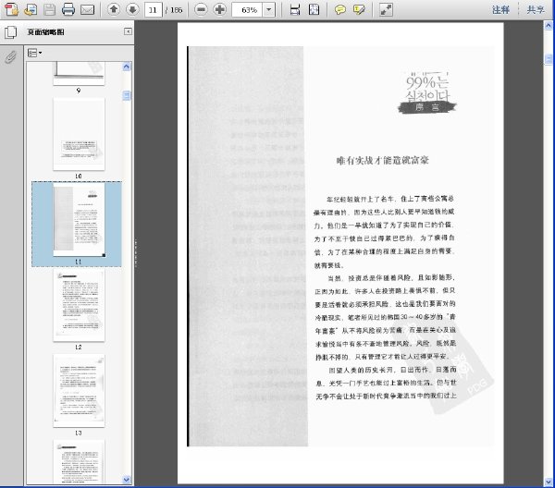Click the thumbnail panel scroll down arrow
Viewport: 555px width, 488px height.
pyautogui.click(x=127, y=480)
